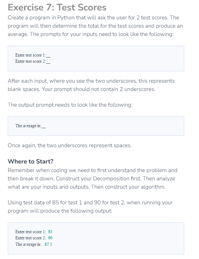The image size is (199, 259).
Task: Click the sample input value 85
Action: (x=50, y=232)
